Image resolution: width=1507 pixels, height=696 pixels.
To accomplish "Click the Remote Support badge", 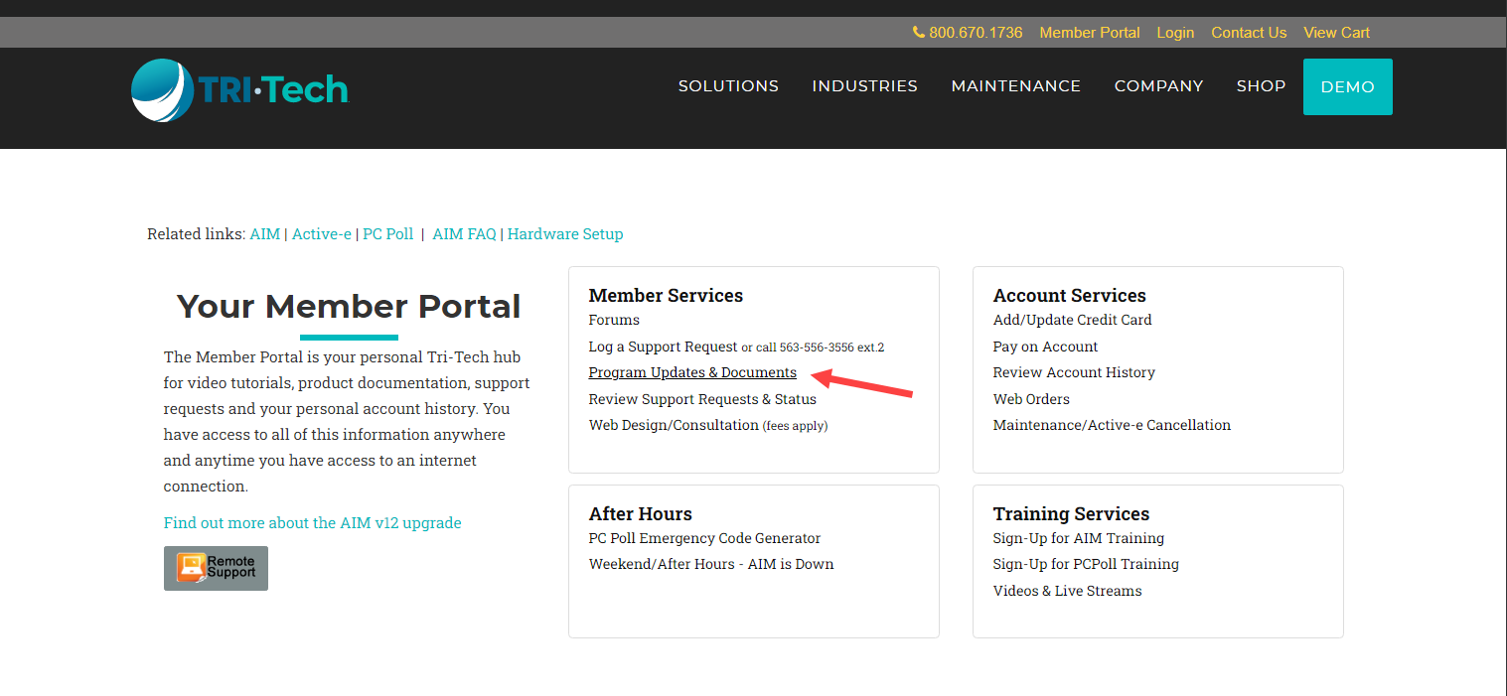I will pos(216,568).
